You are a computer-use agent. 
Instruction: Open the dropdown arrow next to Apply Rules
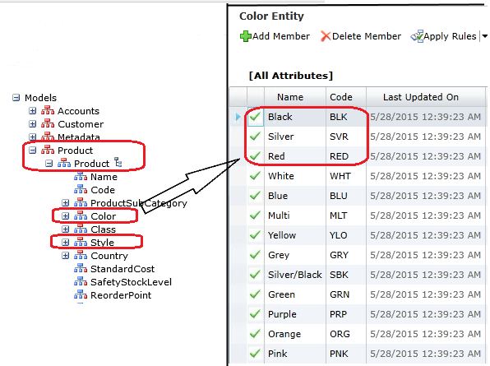(x=484, y=36)
